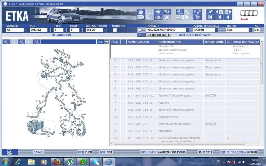The width and height of the screenshot is (266, 166).
Task: Click the car information icon
Action: 158,17
